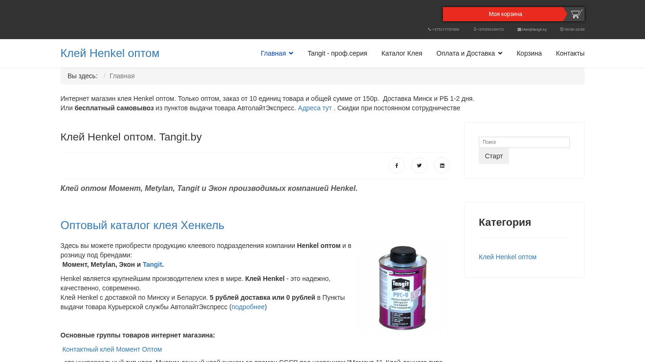Share page on Facebook

(x=397, y=165)
